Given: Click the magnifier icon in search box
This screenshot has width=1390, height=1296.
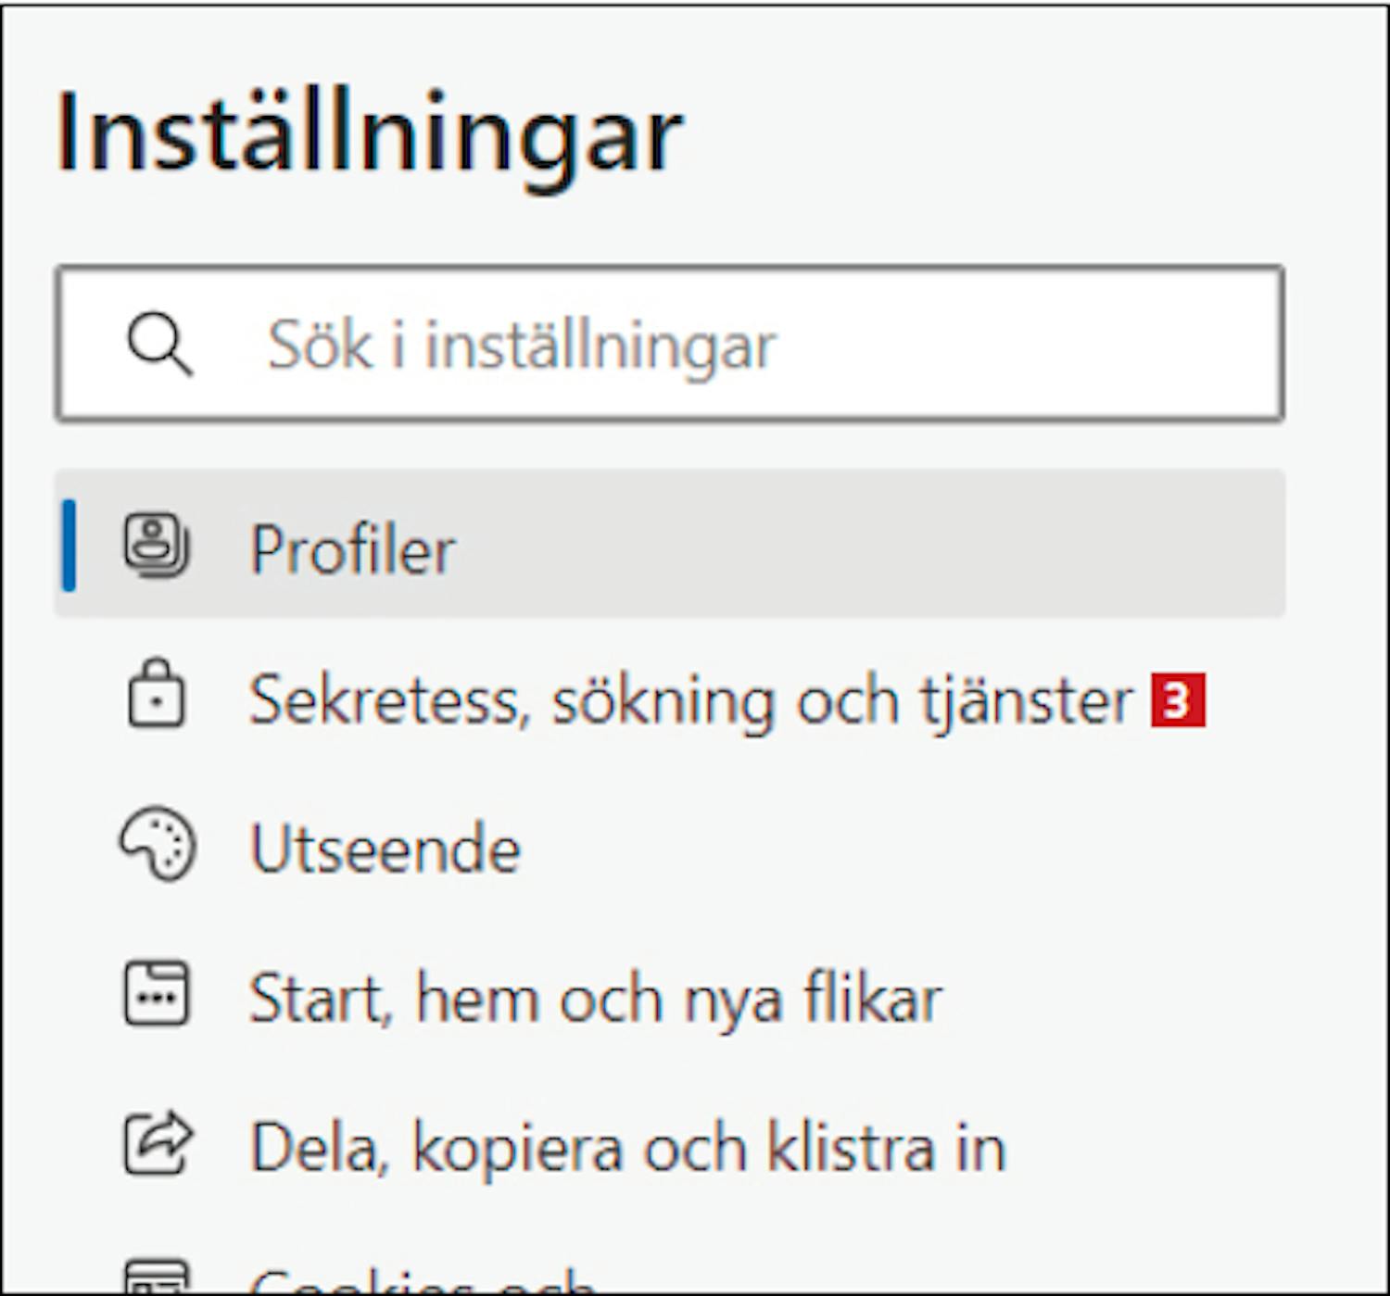Looking at the screenshot, I should coord(159,345).
